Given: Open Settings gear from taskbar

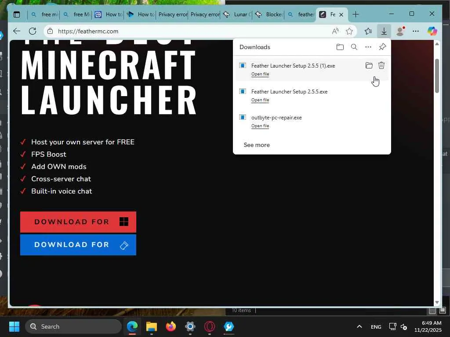Looking at the screenshot, I should [190, 326].
